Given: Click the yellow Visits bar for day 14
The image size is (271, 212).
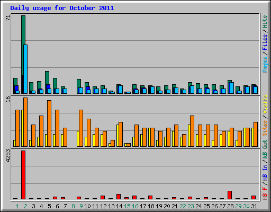Looking at the screenshot, I should click(x=118, y=136).
